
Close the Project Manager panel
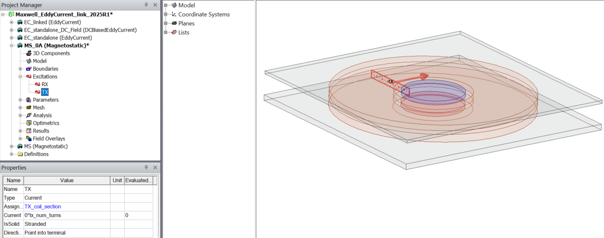pos(155,5)
